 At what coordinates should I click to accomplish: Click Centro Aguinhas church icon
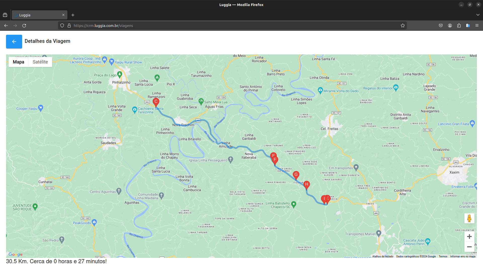click(x=119, y=191)
